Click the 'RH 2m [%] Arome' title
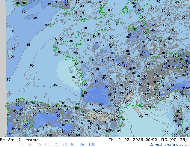The height and width of the screenshot is (147, 190). pyautogui.click(x=19, y=140)
